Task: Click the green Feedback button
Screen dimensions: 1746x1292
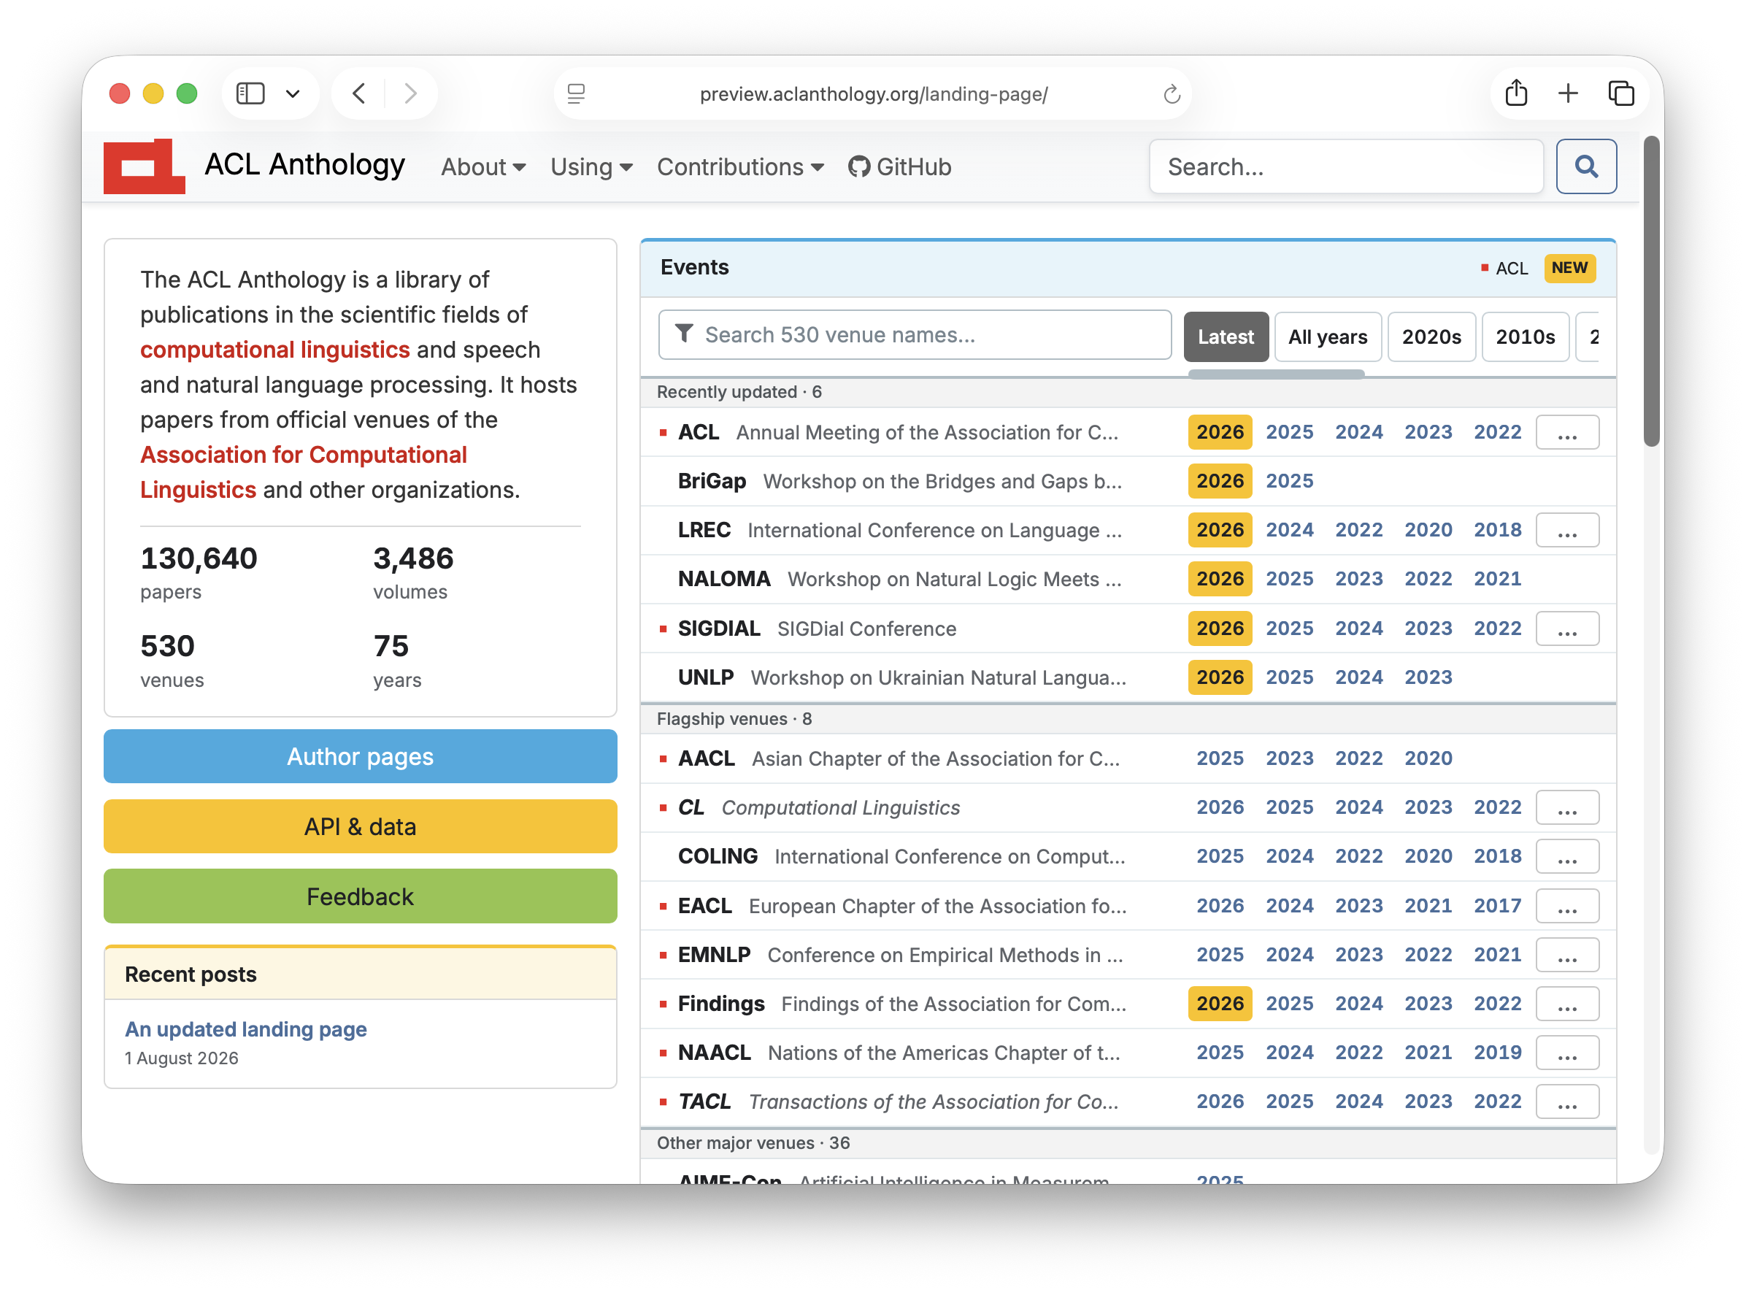Action: [x=360, y=896]
